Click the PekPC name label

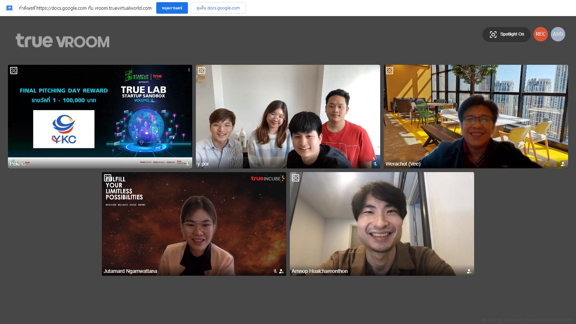[17, 163]
